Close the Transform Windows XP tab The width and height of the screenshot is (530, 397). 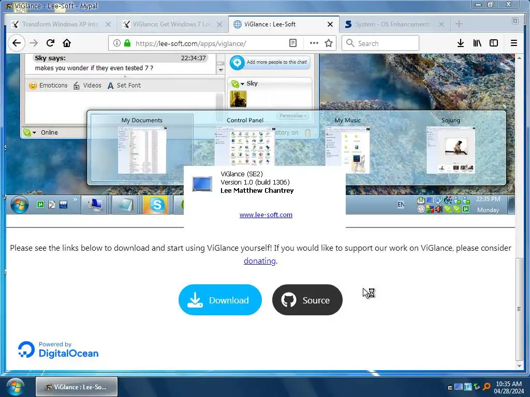tap(108, 24)
